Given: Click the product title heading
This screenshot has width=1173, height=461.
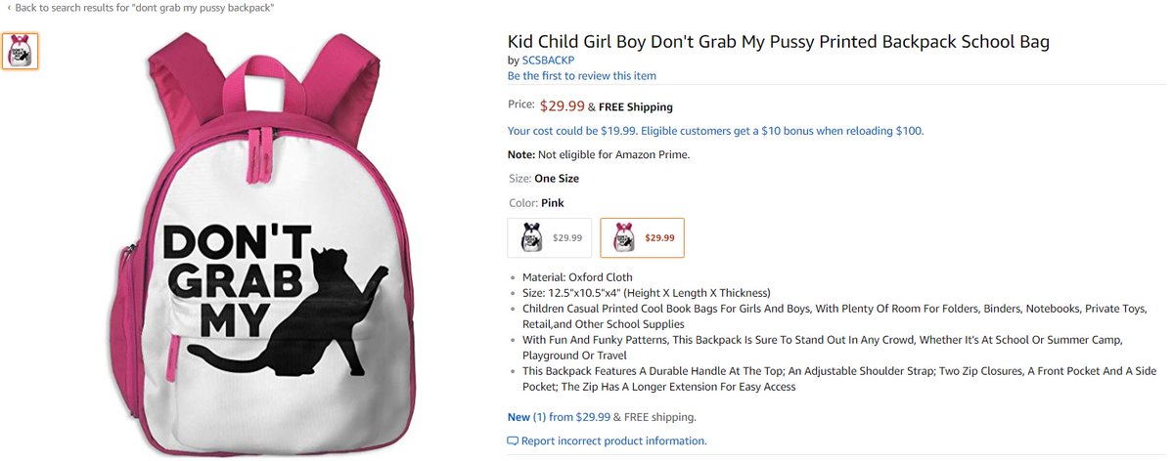Looking at the screenshot, I should click(x=779, y=42).
